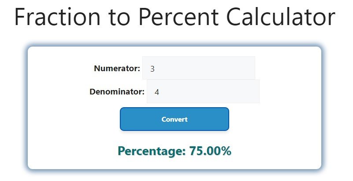Click the Numerator label
The height and width of the screenshot is (181, 353).
tap(117, 69)
